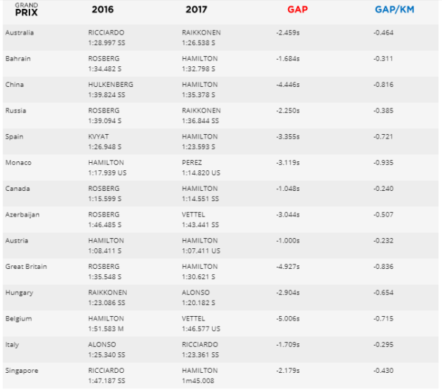This screenshot has width=442, height=392.
Task: Click the -5.006s gap value
Action: click(288, 318)
